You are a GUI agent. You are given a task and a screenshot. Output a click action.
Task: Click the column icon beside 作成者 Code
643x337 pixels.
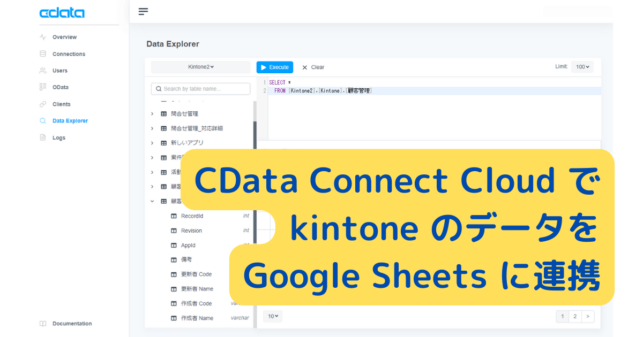[174, 303]
